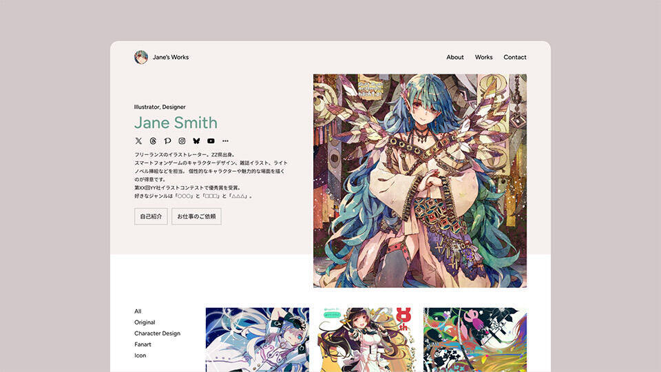Open the X (Twitter) profile icon
661x372 pixels.
tap(138, 141)
